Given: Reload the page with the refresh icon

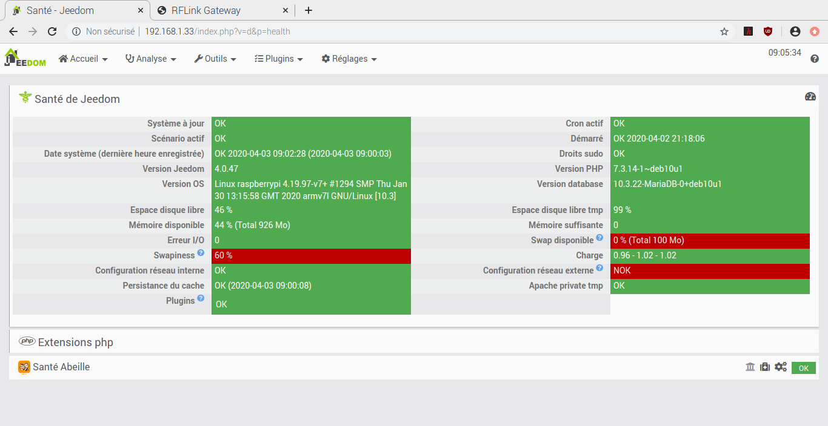Looking at the screenshot, I should pos(52,31).
